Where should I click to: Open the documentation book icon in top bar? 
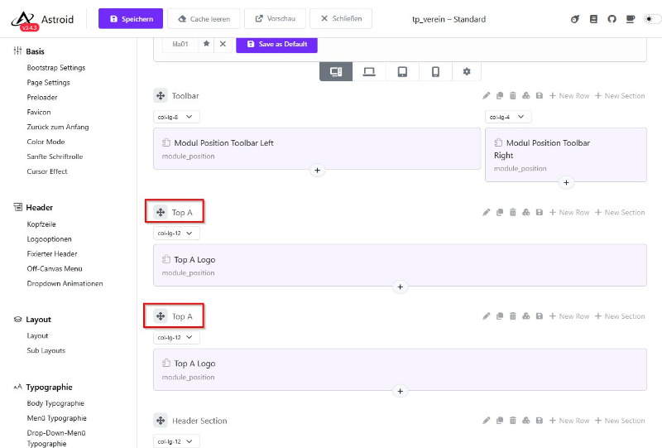click(593, 19)
